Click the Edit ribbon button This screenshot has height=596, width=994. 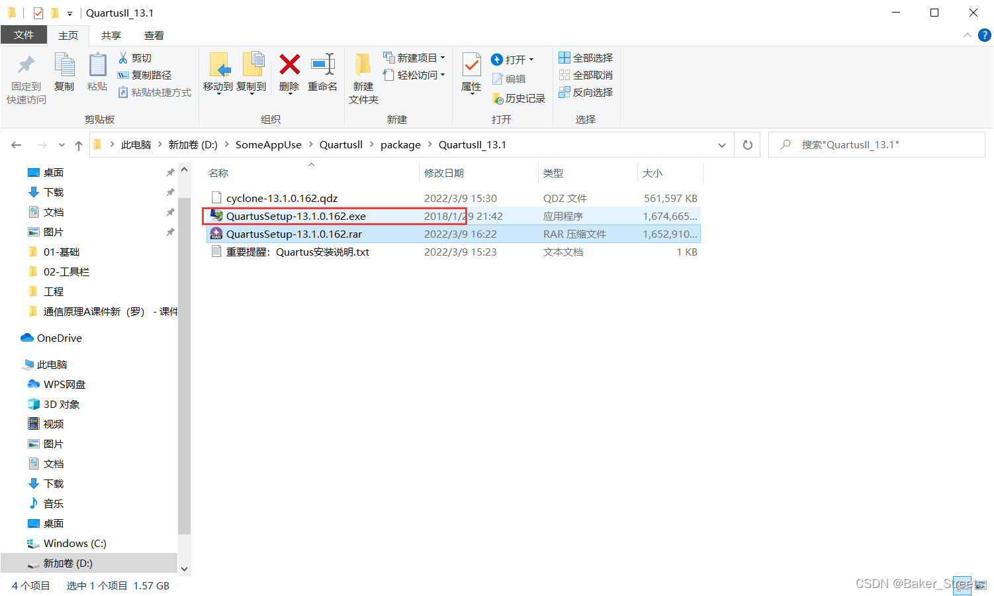[508, 79]
